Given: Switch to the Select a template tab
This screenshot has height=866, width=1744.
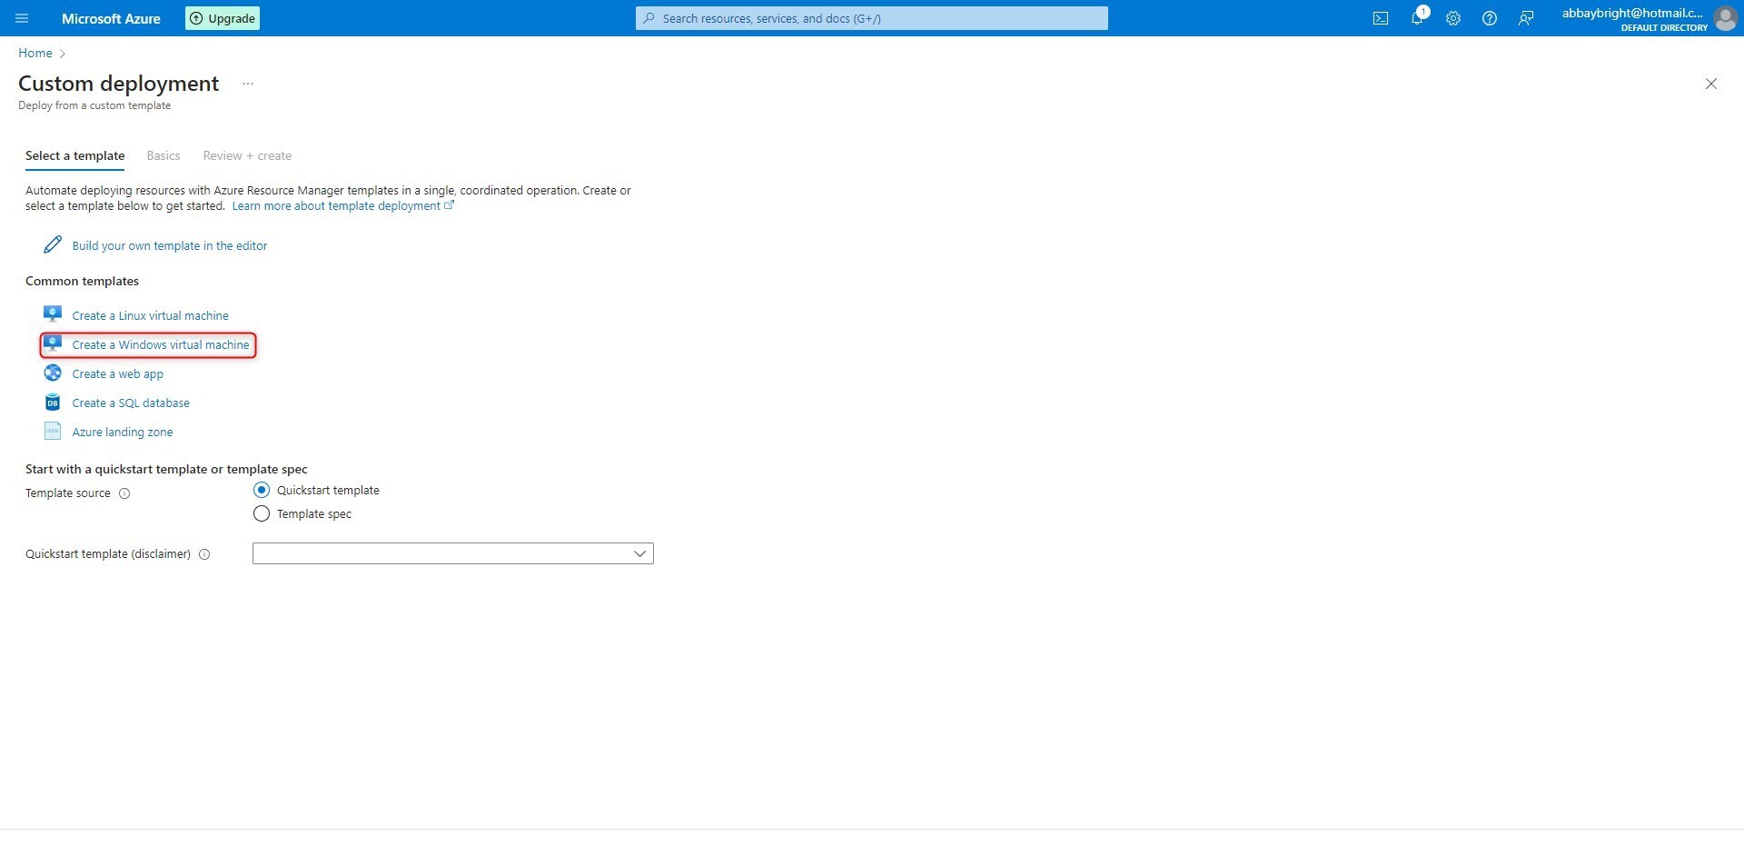Looking at the screenshot, I should (x=75, y=156).
